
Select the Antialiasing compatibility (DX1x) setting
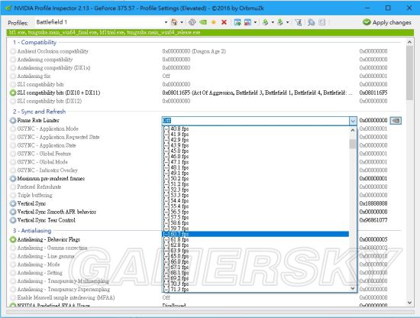pos(54,68)
